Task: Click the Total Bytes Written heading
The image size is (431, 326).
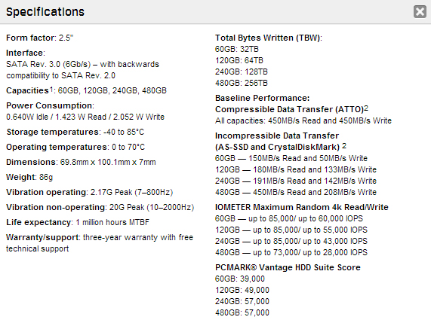Action: 268,38
